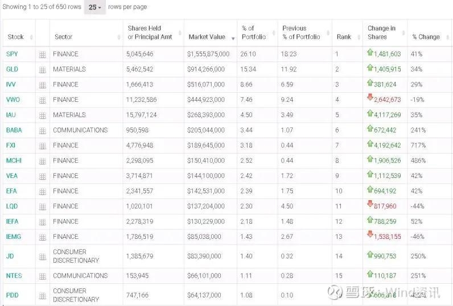Click the red down arrow beside 2,642,673
Viewport: 453px width, 306px height.
370,97
